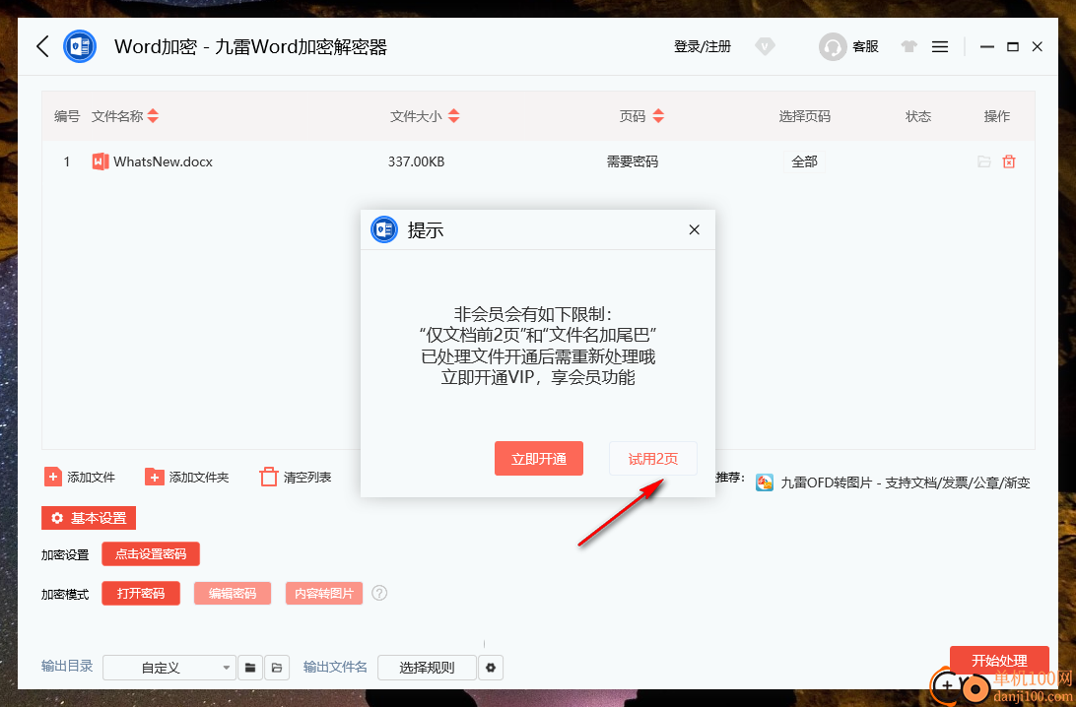Select 内容转图片 encryption mode

324,594
